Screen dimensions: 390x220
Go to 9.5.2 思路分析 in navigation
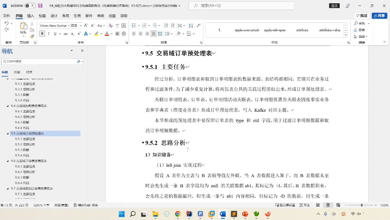point(25,144)
